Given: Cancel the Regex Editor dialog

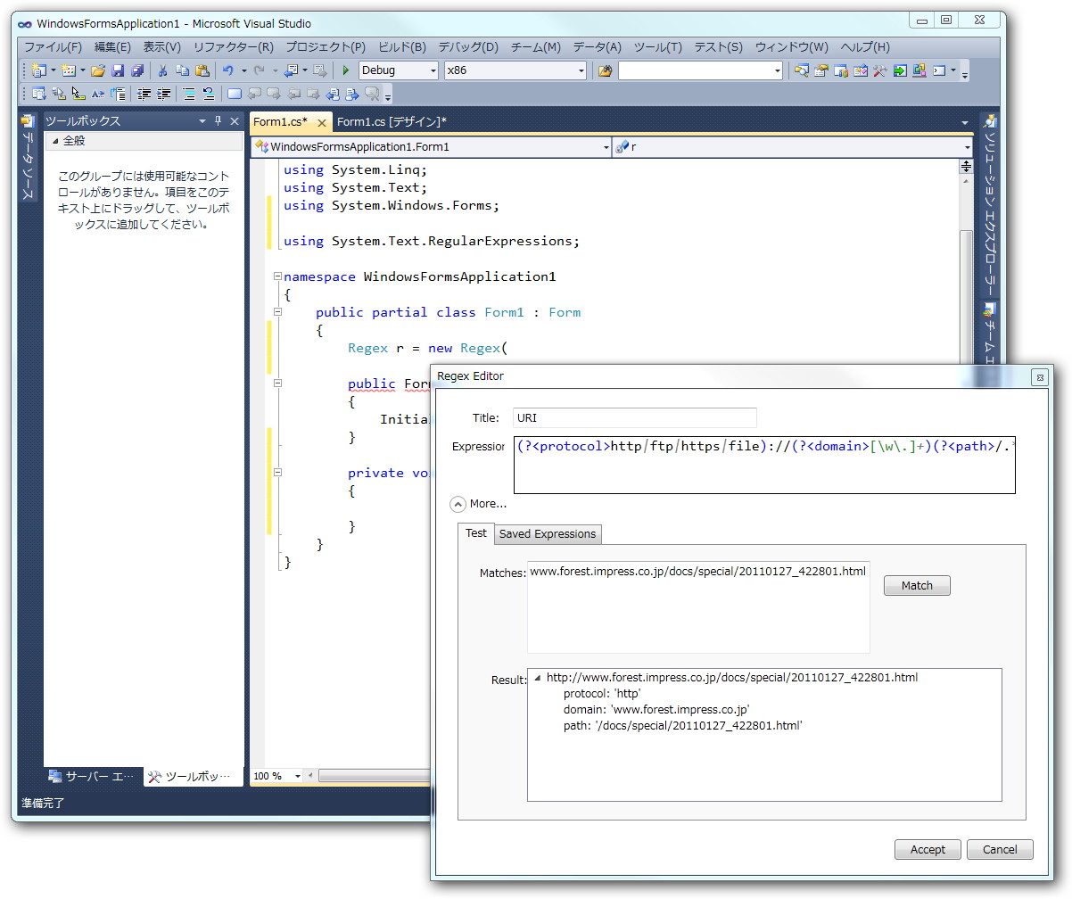Looking at the screenshot, I should [1000, 849].
